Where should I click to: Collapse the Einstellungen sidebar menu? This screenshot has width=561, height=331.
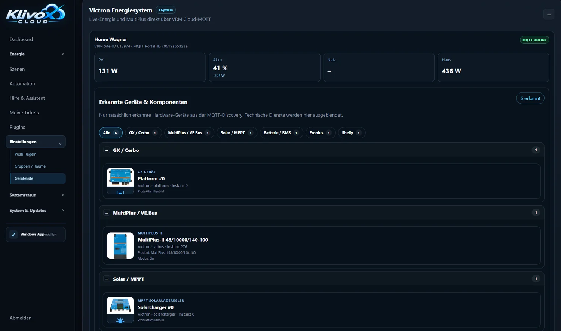click(x=36, y=142)
